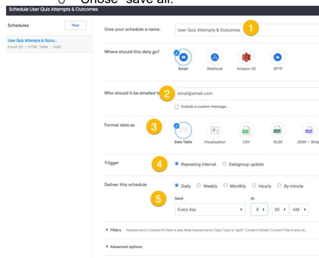Enable 'Include a custom message' checkbox
The height and width of the screenshot is (258, 319).
point(177,107)
